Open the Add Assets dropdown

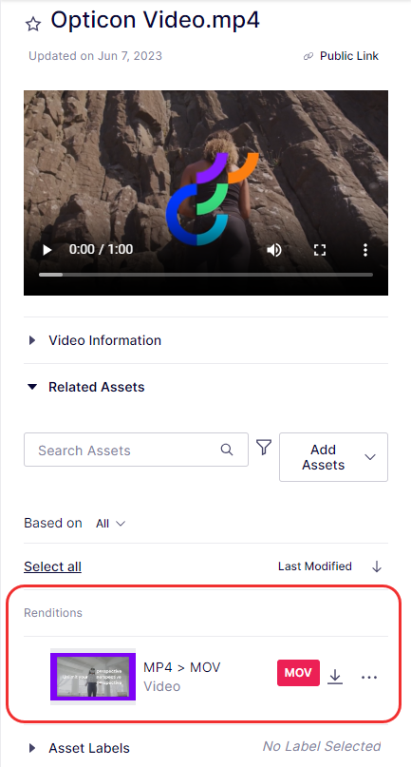tap(333, 457)
